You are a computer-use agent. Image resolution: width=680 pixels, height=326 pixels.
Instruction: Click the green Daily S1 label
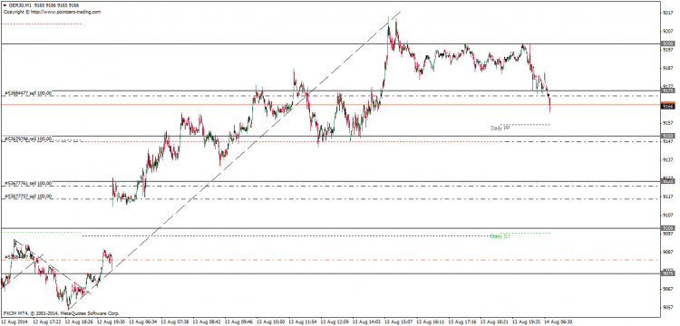click(500, 236)
